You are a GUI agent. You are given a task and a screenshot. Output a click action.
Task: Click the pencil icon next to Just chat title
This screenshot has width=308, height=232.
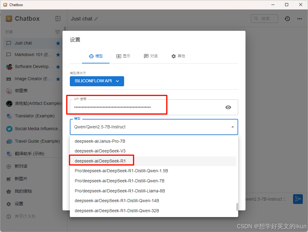click(x=96, y=19)
